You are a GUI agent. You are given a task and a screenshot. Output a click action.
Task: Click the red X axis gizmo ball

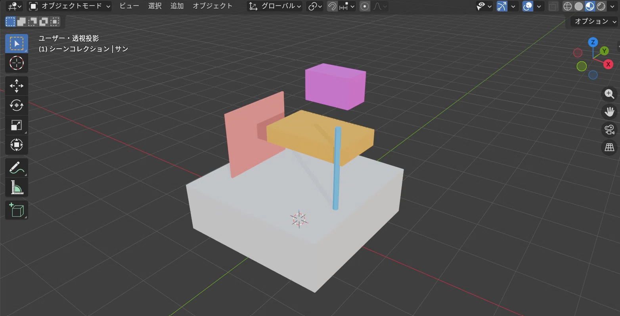608,64
